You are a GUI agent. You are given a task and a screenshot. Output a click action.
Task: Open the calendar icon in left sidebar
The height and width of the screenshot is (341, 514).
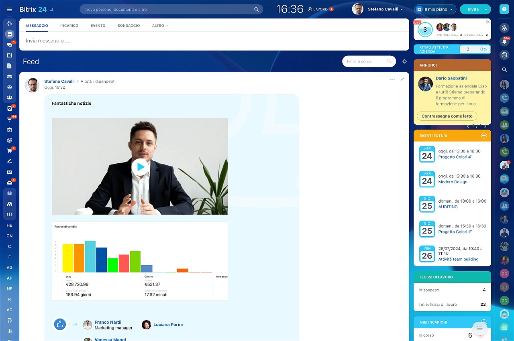tap(10, 55)
